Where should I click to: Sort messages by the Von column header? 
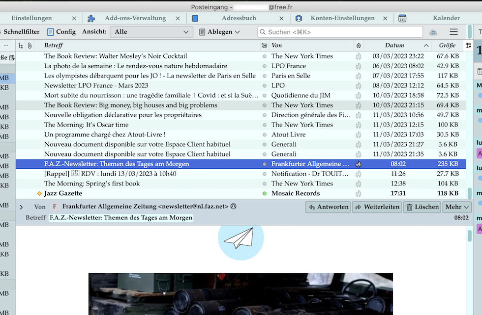click(x=311, y=46)
